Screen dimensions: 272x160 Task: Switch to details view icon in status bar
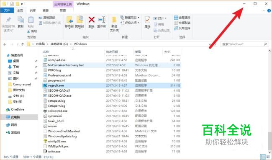[x=263, y=157]
